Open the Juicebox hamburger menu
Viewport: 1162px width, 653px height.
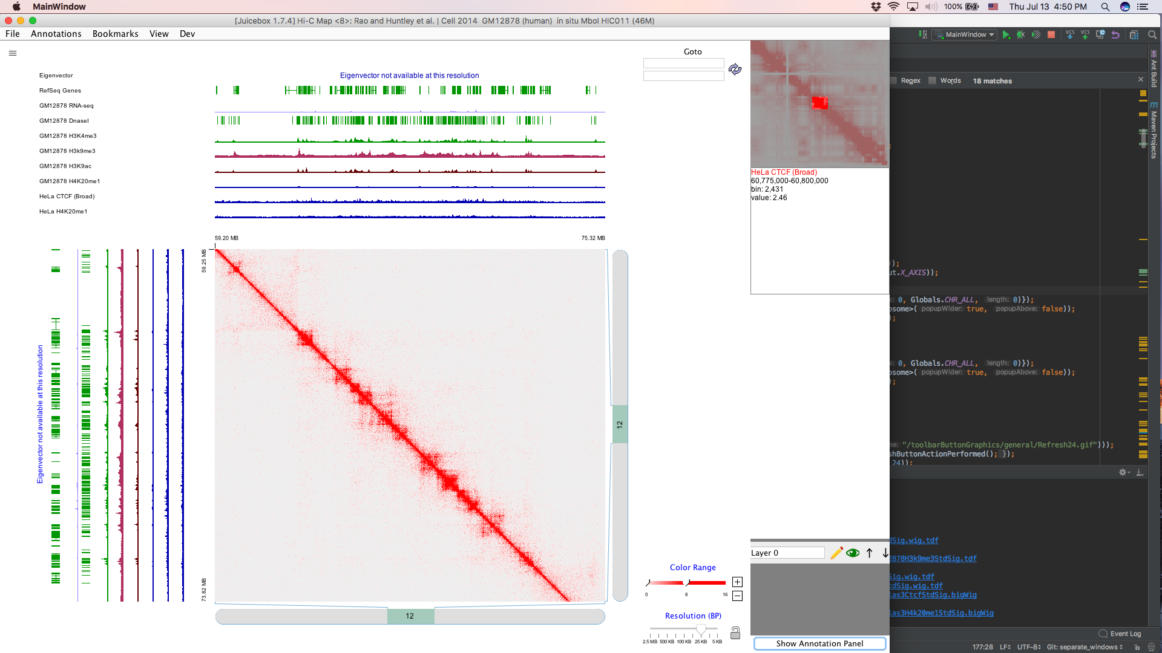click(x=13, y=53)
